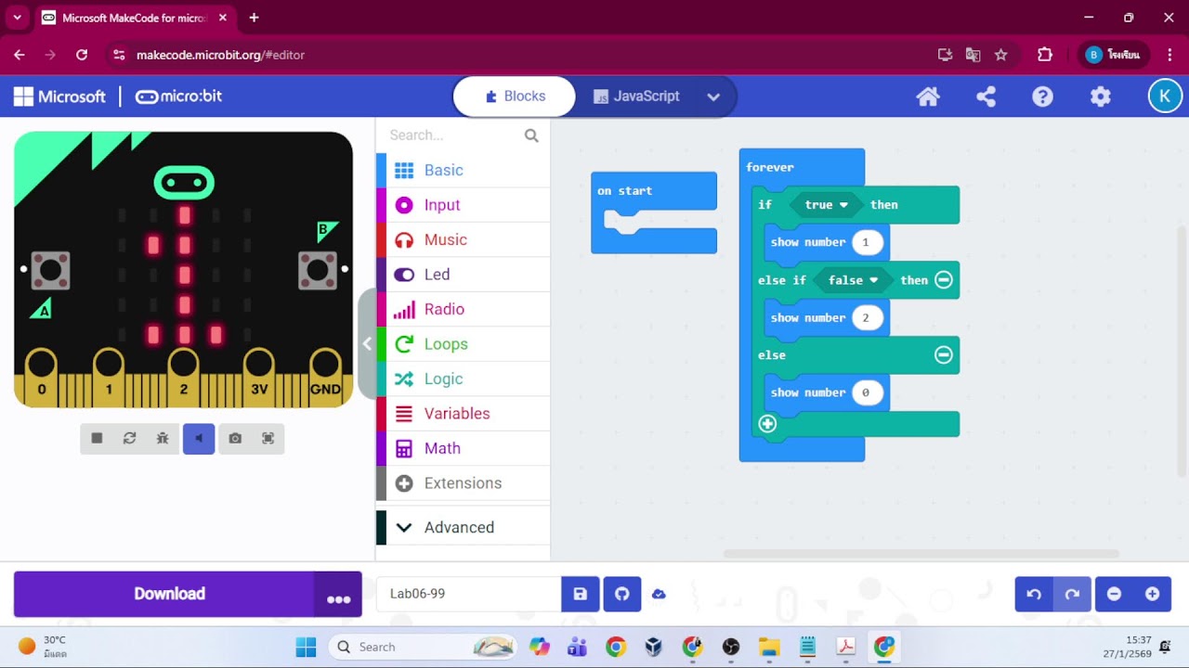The image size is (1189, 668).
Task: Select the forever block
Action: pos(770,167)
